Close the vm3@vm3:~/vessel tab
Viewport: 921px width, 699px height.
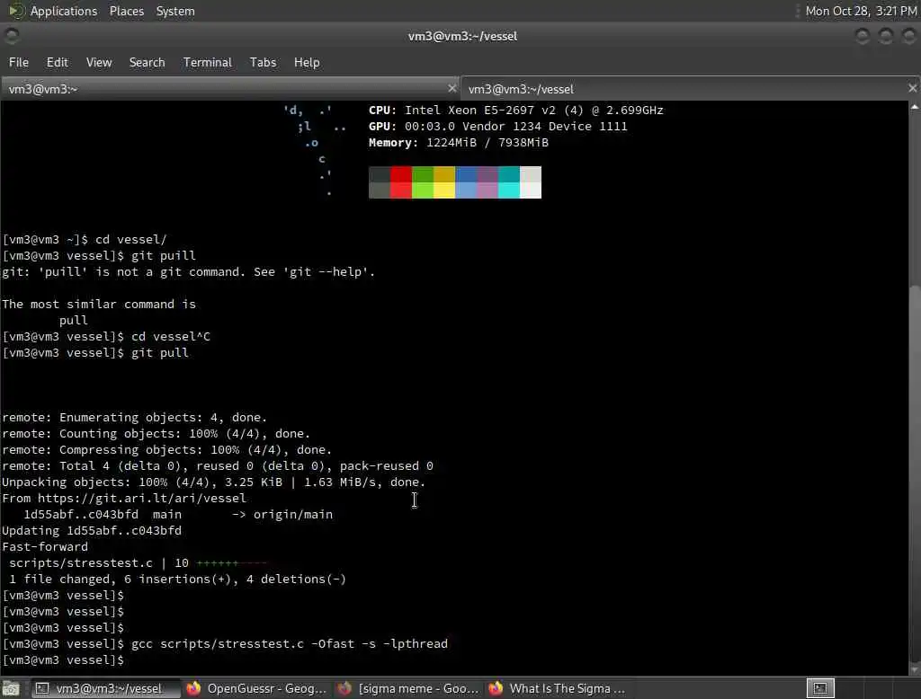[x=912, y=88]
